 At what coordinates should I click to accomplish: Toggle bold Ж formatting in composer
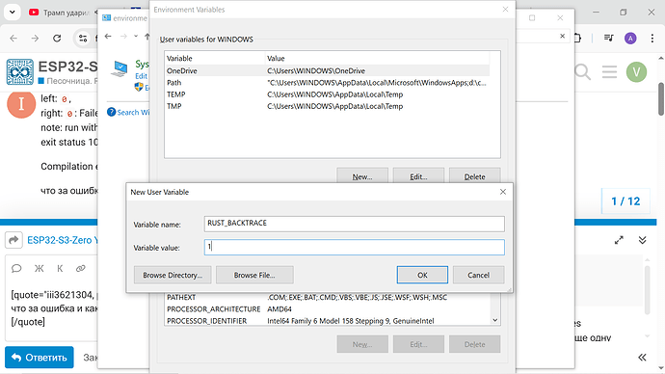[39, 268]
